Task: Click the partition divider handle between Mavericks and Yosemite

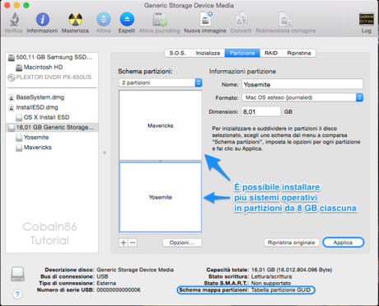Action: [x=161, y=161]
